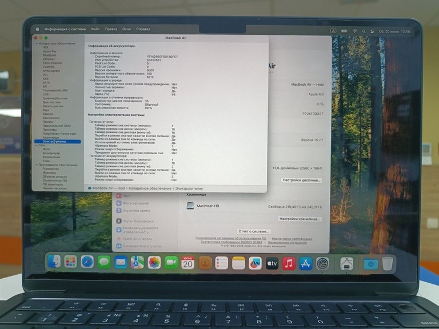Image resolution: width=439 pixels, height=329 pixels.
Task: Select Thunderbolt/USB4 in sidebar
Action: 55,91
